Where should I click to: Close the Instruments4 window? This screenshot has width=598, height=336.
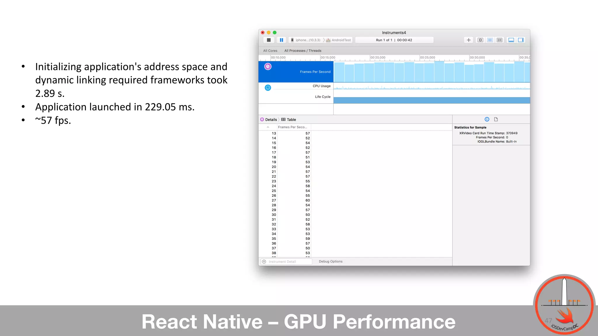coord(263,33)
